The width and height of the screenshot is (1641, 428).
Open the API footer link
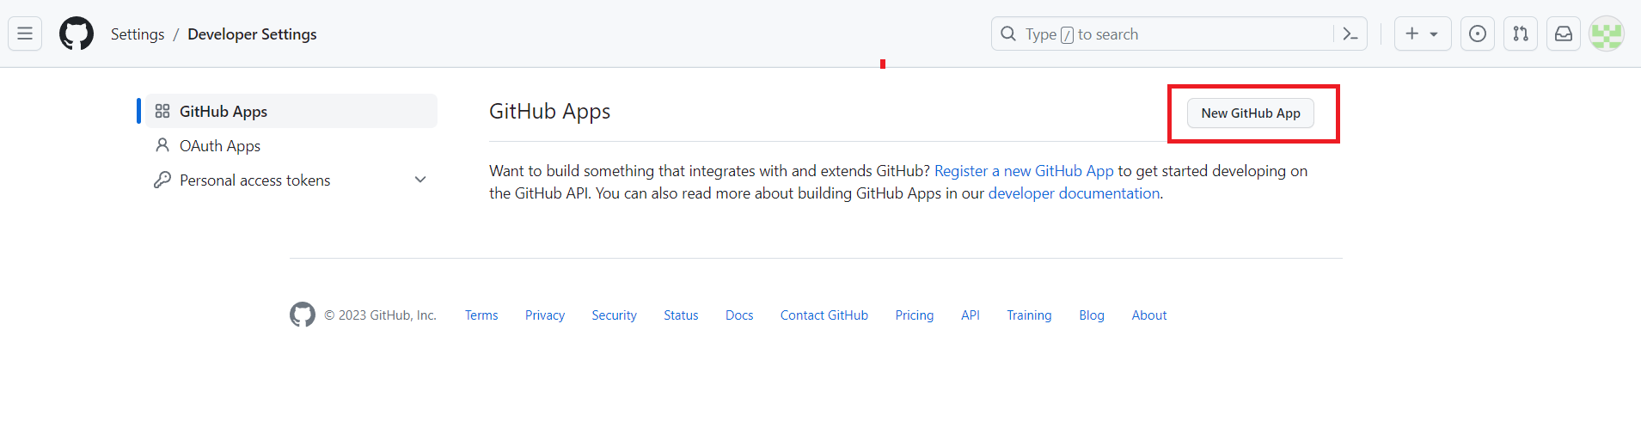coord(971,315)
